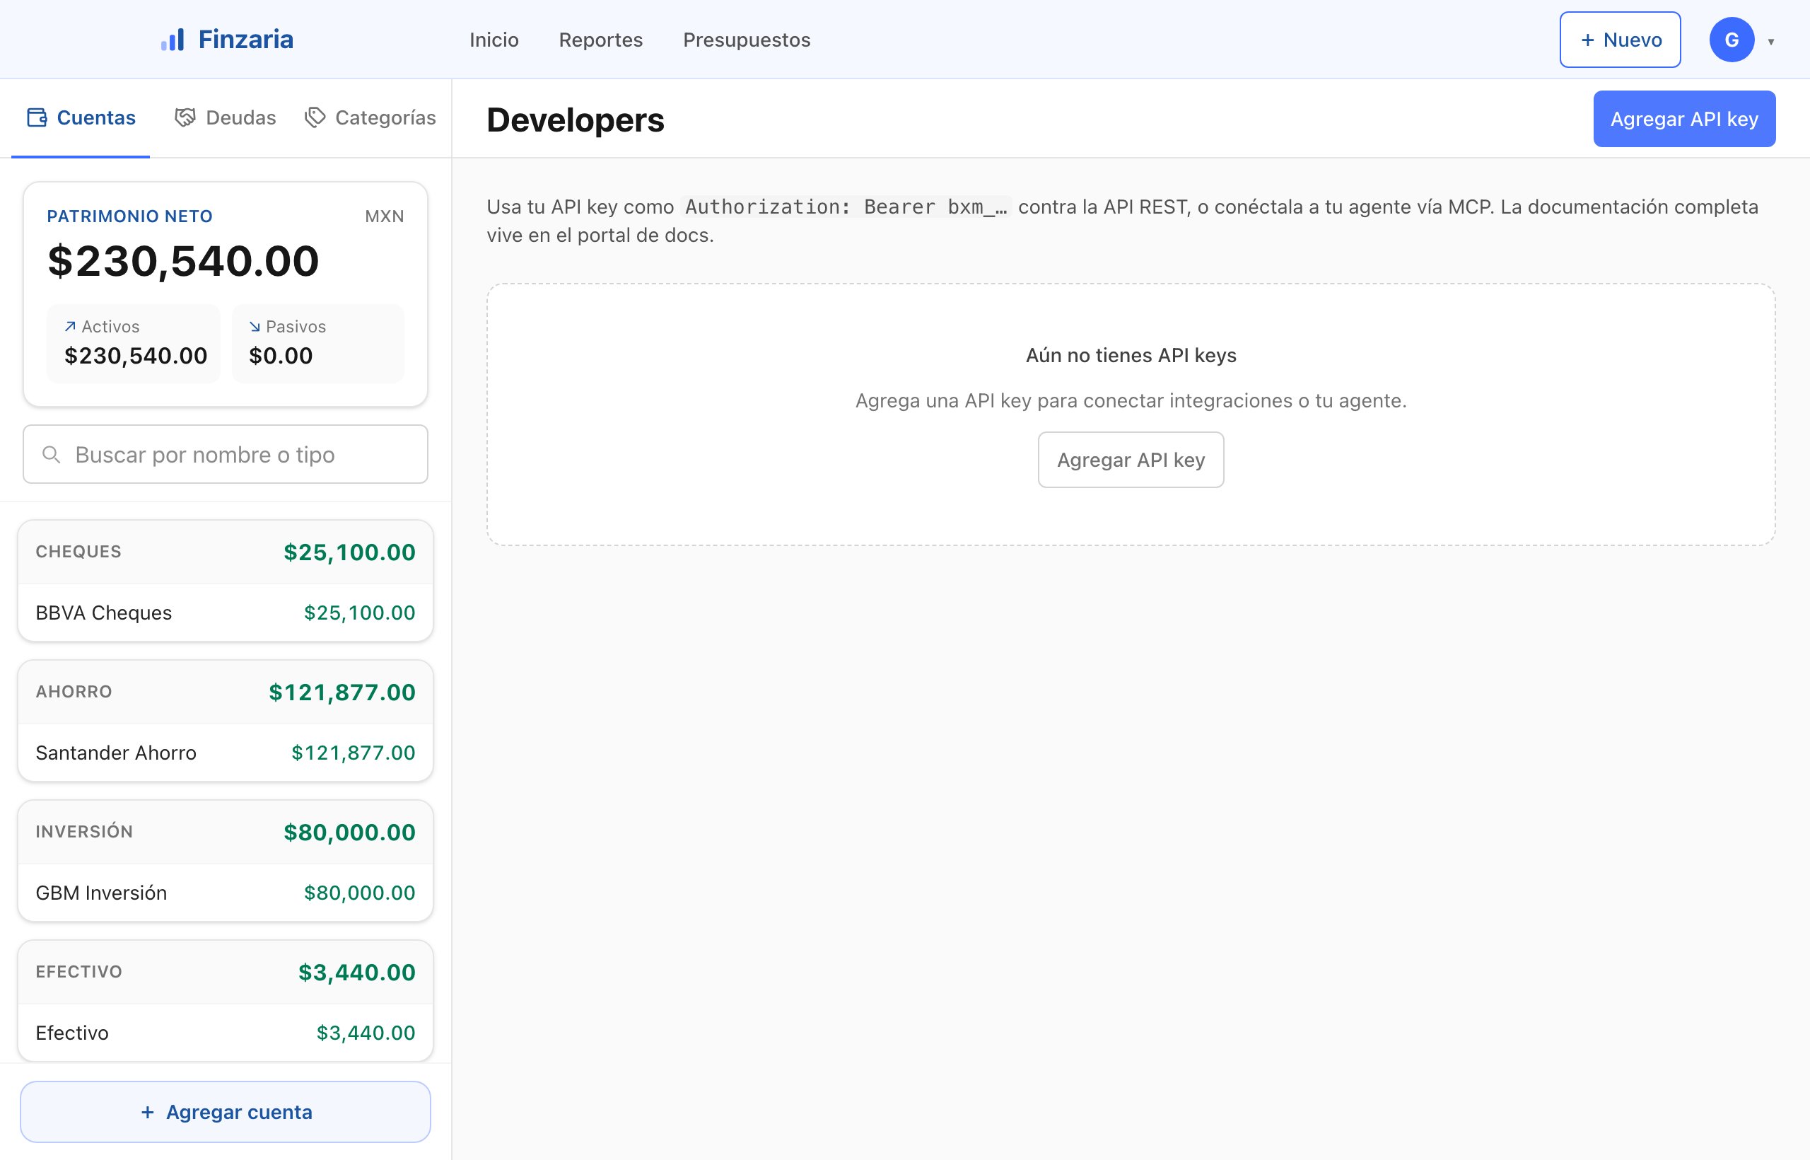Screen dimensions: 1810x1160
Task: Click the EFECTIVO group header
Action: coord(226,973)
